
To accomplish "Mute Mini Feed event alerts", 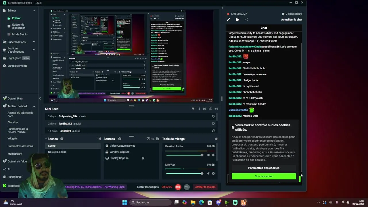I will [210, 109].
